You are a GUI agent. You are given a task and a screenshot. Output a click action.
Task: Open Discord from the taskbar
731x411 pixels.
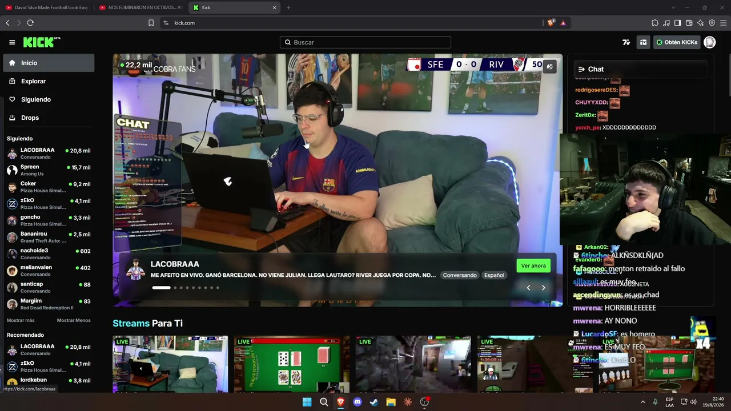[358, 402]
